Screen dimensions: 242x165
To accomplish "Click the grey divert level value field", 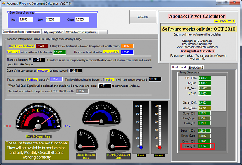I will 82,91.
